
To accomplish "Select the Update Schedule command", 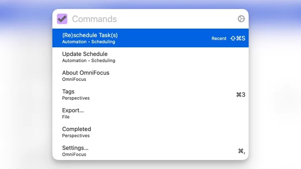I will (150, 57).
